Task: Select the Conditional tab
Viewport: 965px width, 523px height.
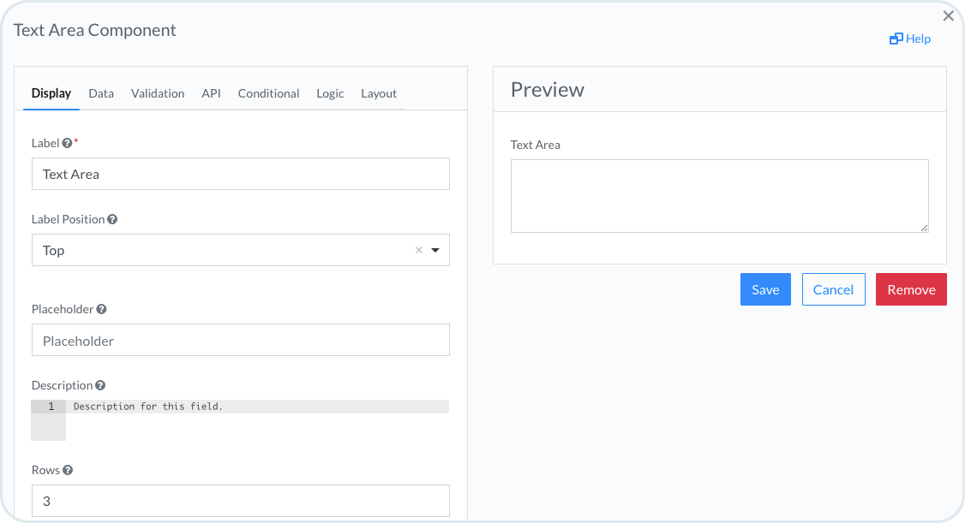Action: [268, 93]
